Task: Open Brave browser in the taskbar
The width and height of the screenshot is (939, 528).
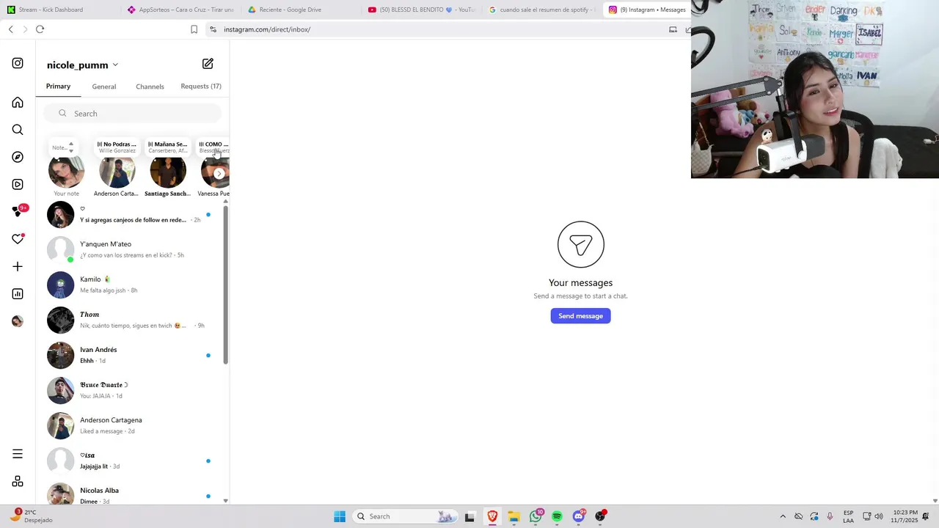Action: 492,516
